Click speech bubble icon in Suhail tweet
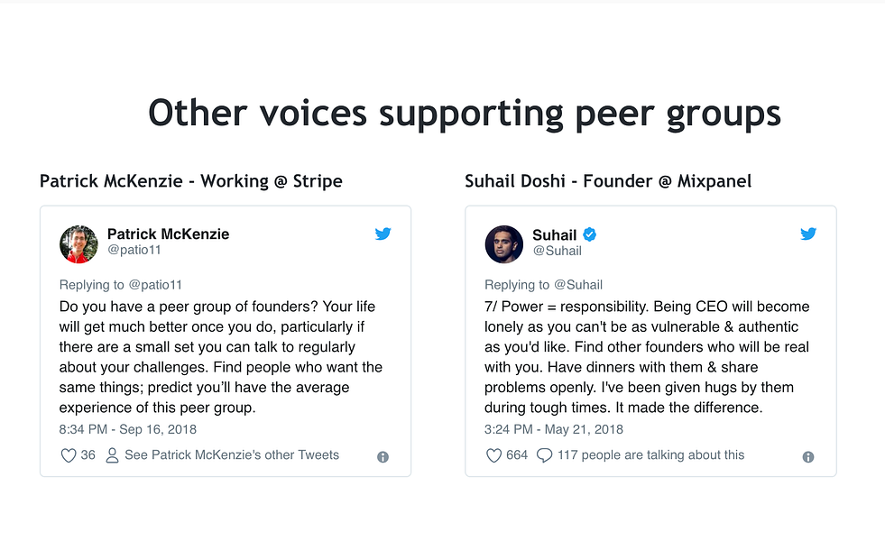 click(544, 455)
